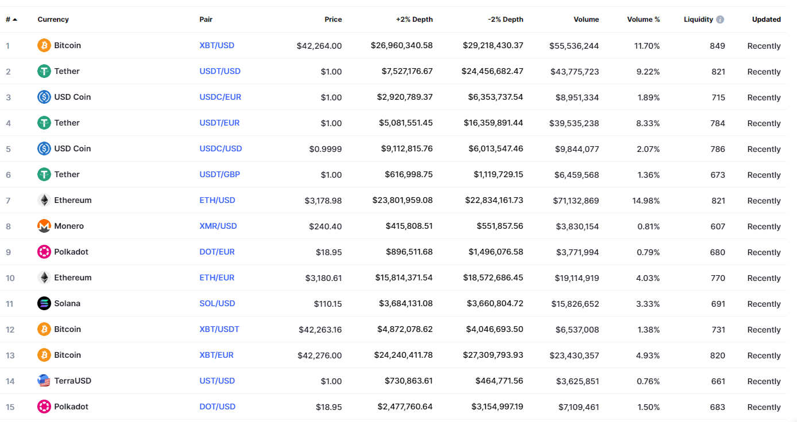Sort by the # column arrow
Viewport: 797px width, 422px height.
point(14,19)
